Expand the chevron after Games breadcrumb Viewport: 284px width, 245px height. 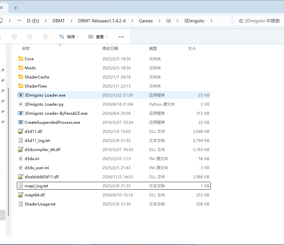pyautogui.click(x=160, y=21)
